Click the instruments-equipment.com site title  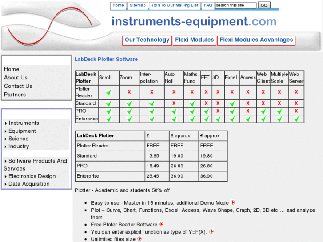pos(194,21)
